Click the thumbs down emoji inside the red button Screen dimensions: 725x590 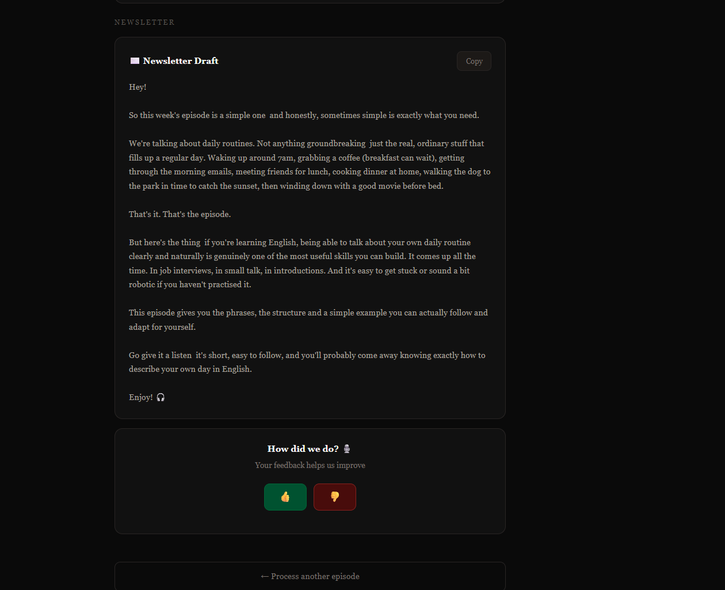[x=335, y=497]
